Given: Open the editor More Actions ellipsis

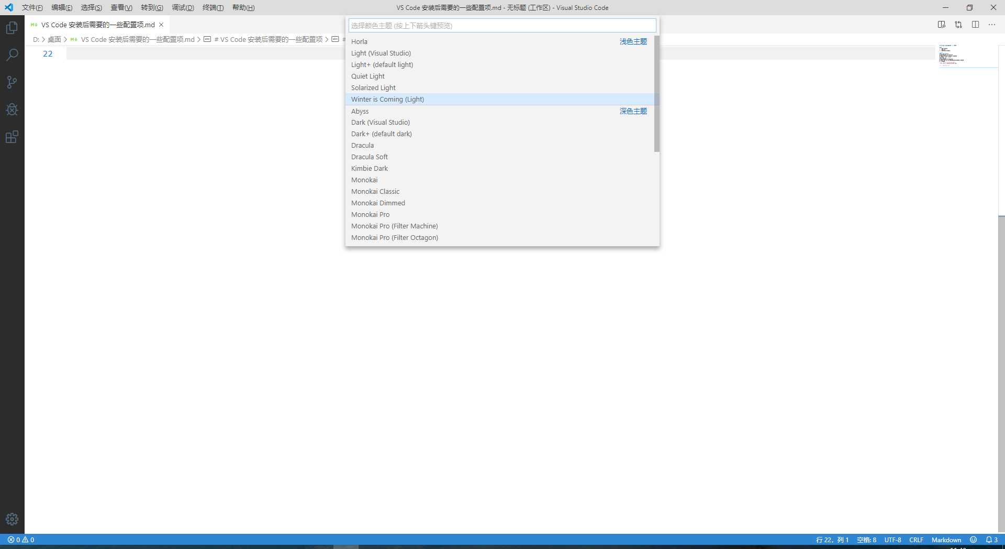Looking at the screenshot, I should coord(992,25).
